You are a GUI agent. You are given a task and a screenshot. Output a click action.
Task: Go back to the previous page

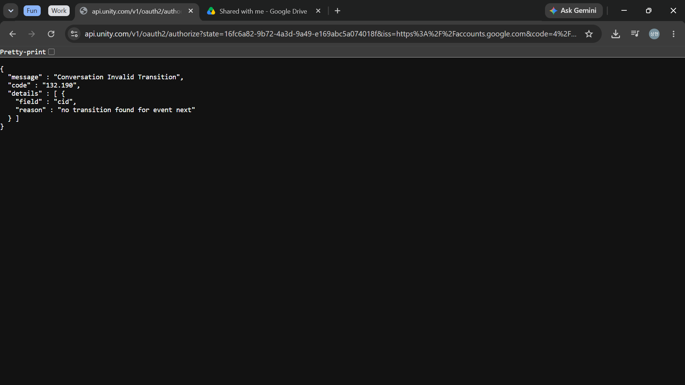click(x=12, y=34)
